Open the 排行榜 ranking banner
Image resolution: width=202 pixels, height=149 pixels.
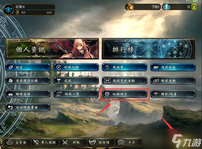click(149, 49)
